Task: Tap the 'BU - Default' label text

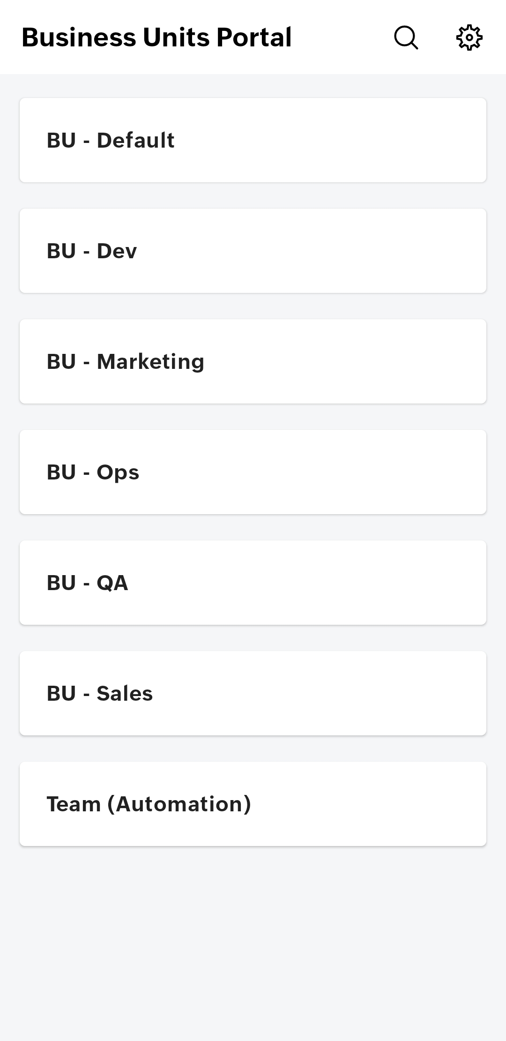Action: pyautogui.click(x=111, y=141)
